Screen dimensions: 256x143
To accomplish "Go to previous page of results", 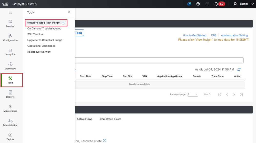I will 227,94.
